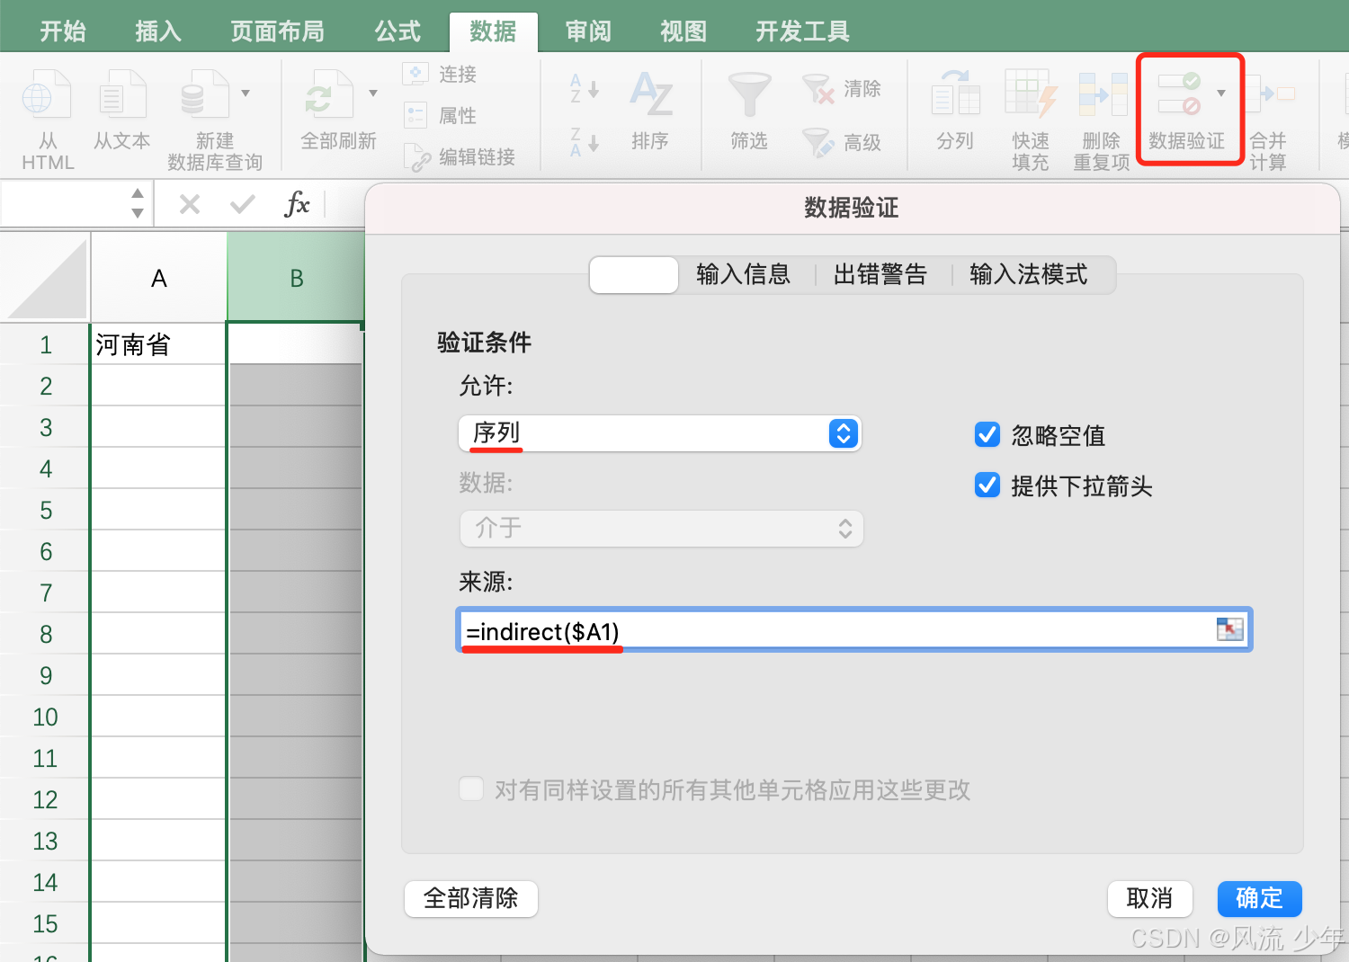The height and width of the screenshot is (962, 1349).
Task: Click the Properties (属性) icon
Action: coord(415,115)
